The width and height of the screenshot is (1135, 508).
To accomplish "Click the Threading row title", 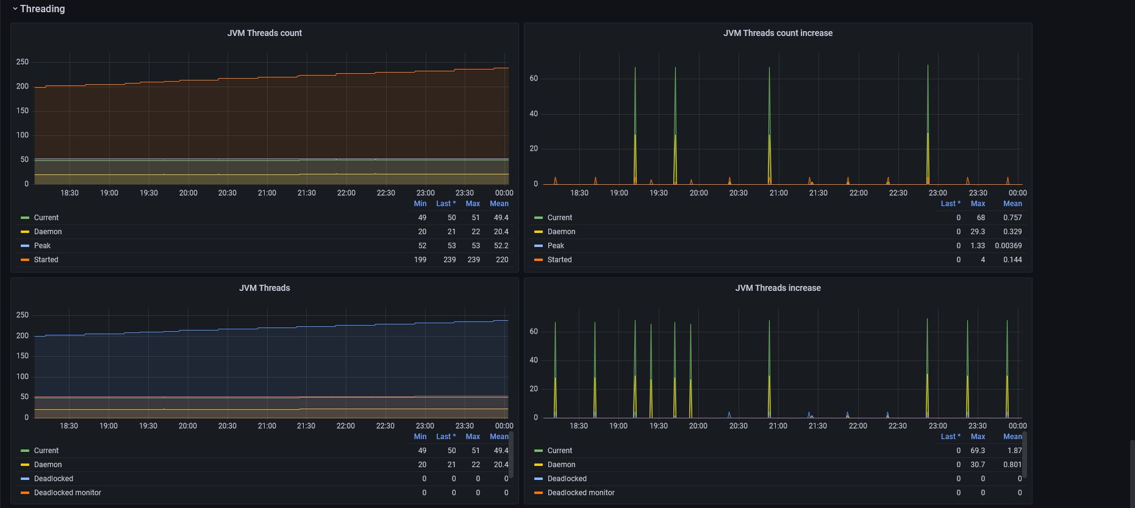I will point(42,9).
